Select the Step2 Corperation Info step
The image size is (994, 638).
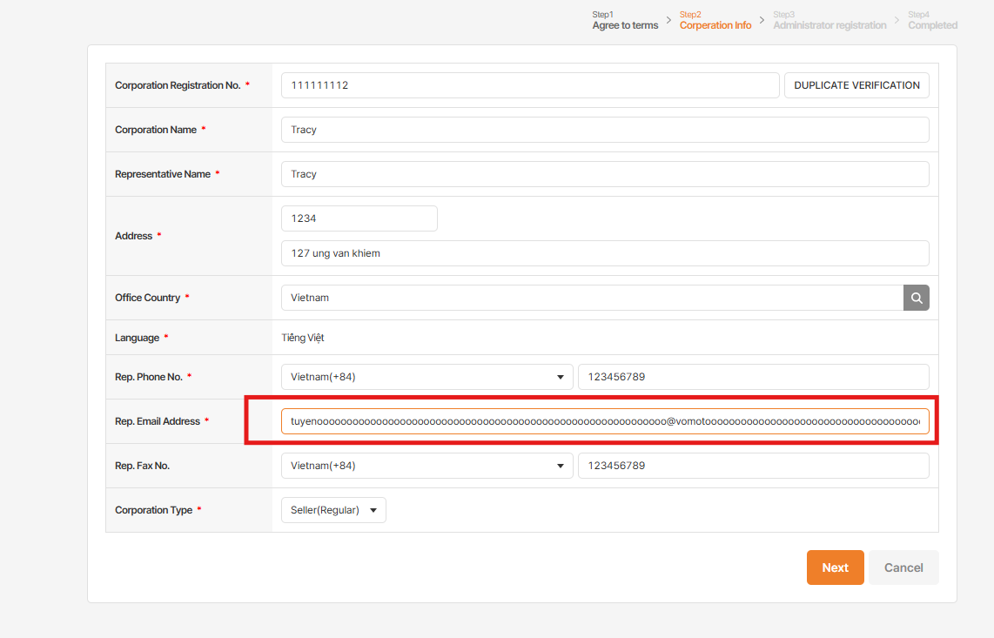[x=715, y=21]
